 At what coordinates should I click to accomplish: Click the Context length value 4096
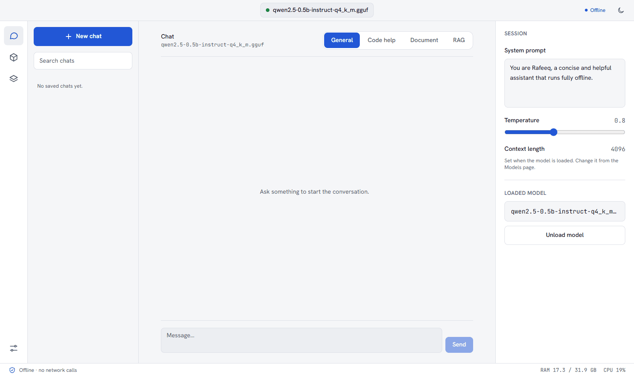[618, 149]
